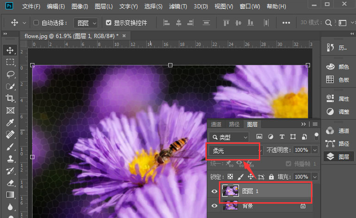
Task: Select the Lasso tool
Action: [x=10, y=74]
